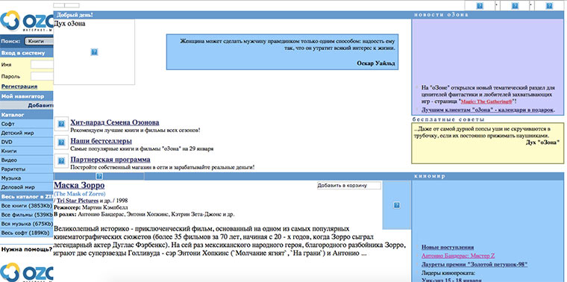Click the Добрый день! greeting bar
Screen dimensions: 567x282
click(232, 15)
